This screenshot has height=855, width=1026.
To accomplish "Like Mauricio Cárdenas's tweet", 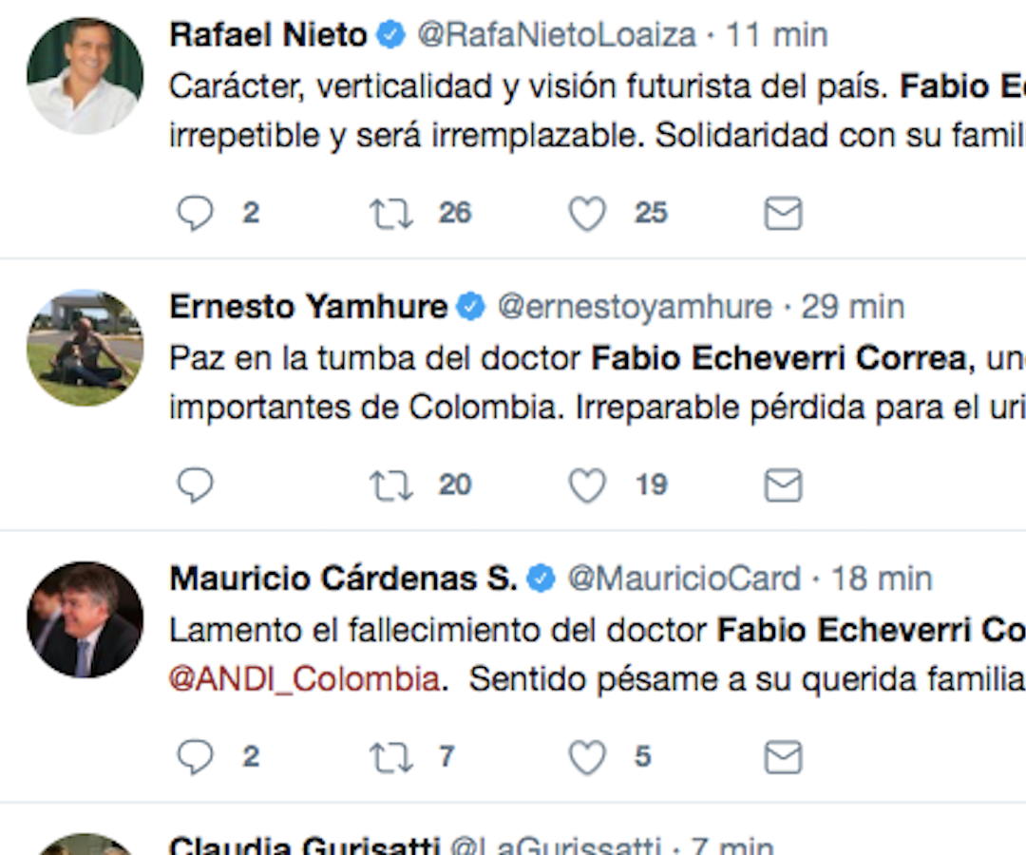I will [x=587, y=757].
